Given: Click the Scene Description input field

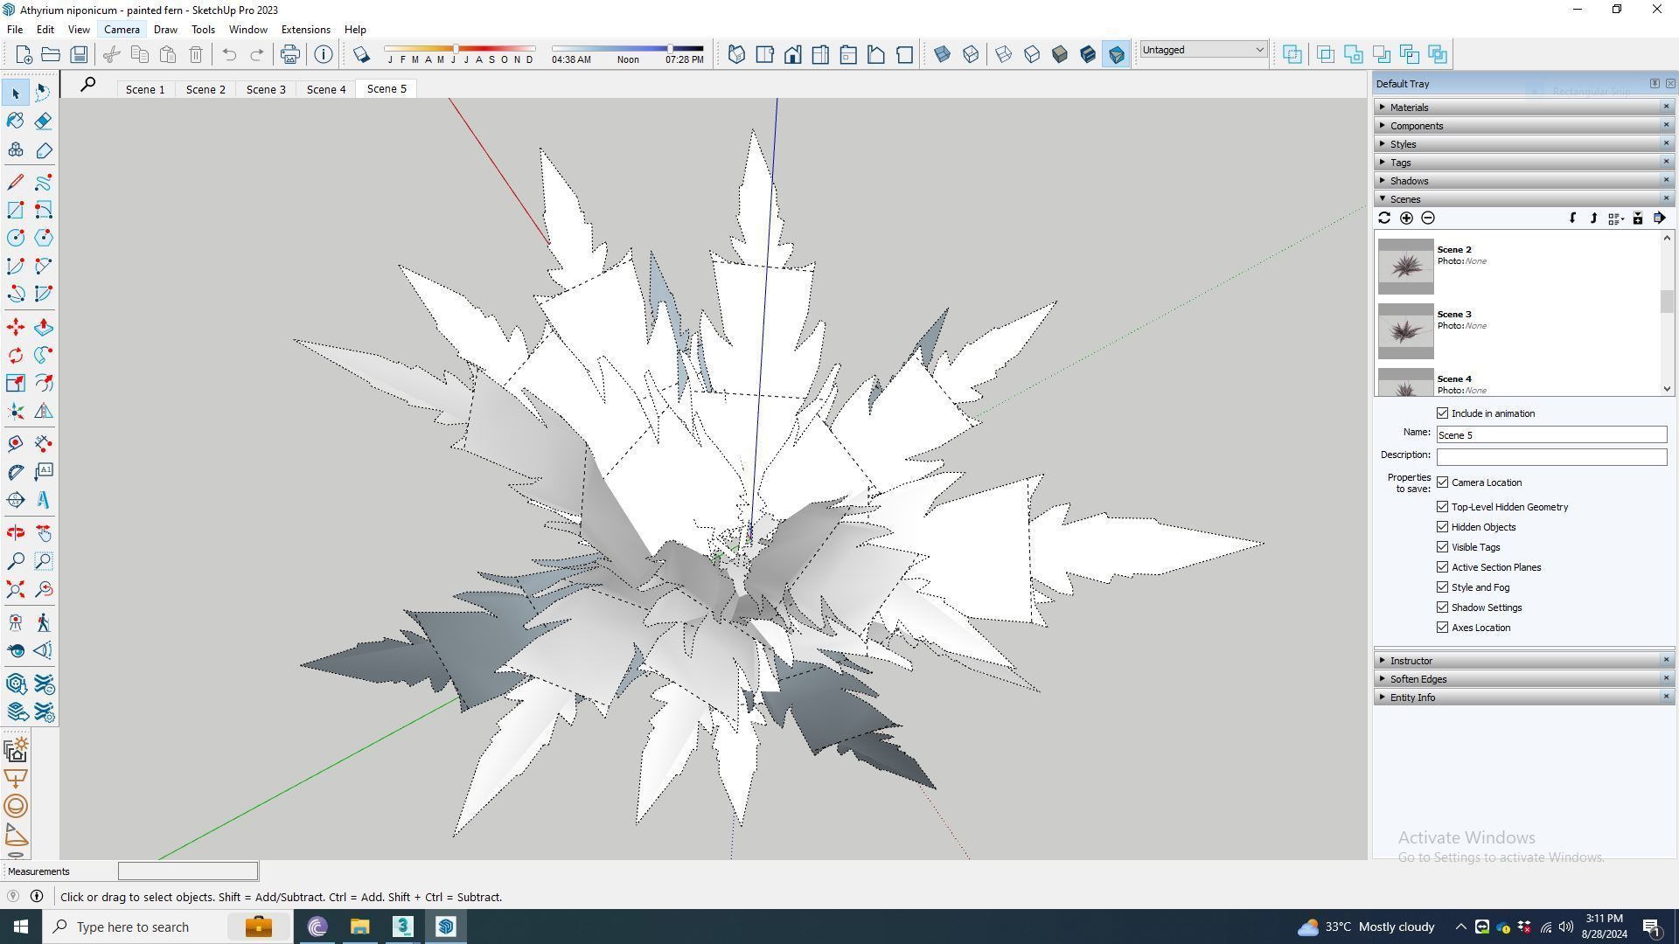Looking at the screenshot, I should coord(1551,457).
